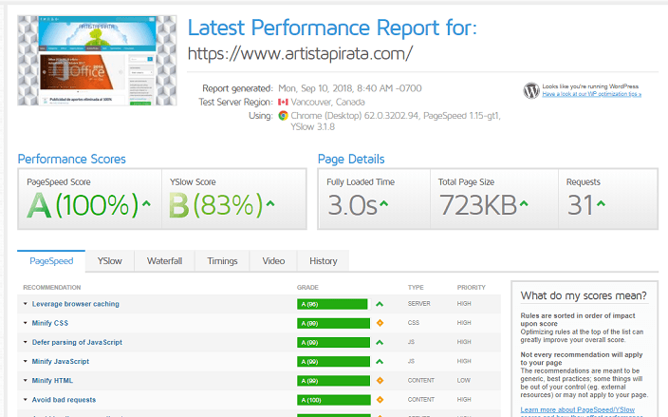668x417 pixels.
Task: Expand the Minify JavaScript row arrow
Action: click(25, 361)
